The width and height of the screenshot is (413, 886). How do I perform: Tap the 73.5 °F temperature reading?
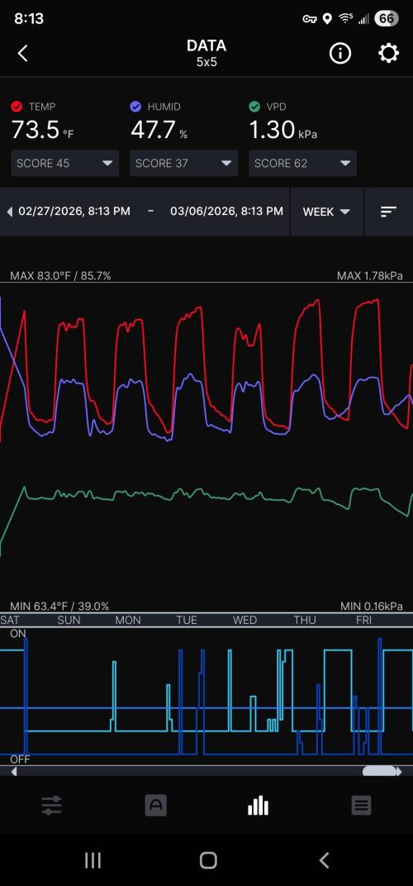click(42, 131)
